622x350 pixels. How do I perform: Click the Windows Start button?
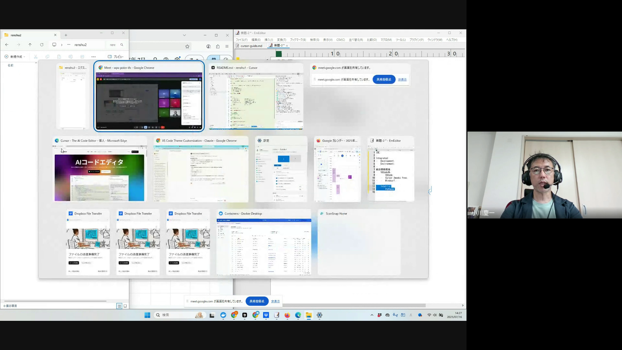147,315
